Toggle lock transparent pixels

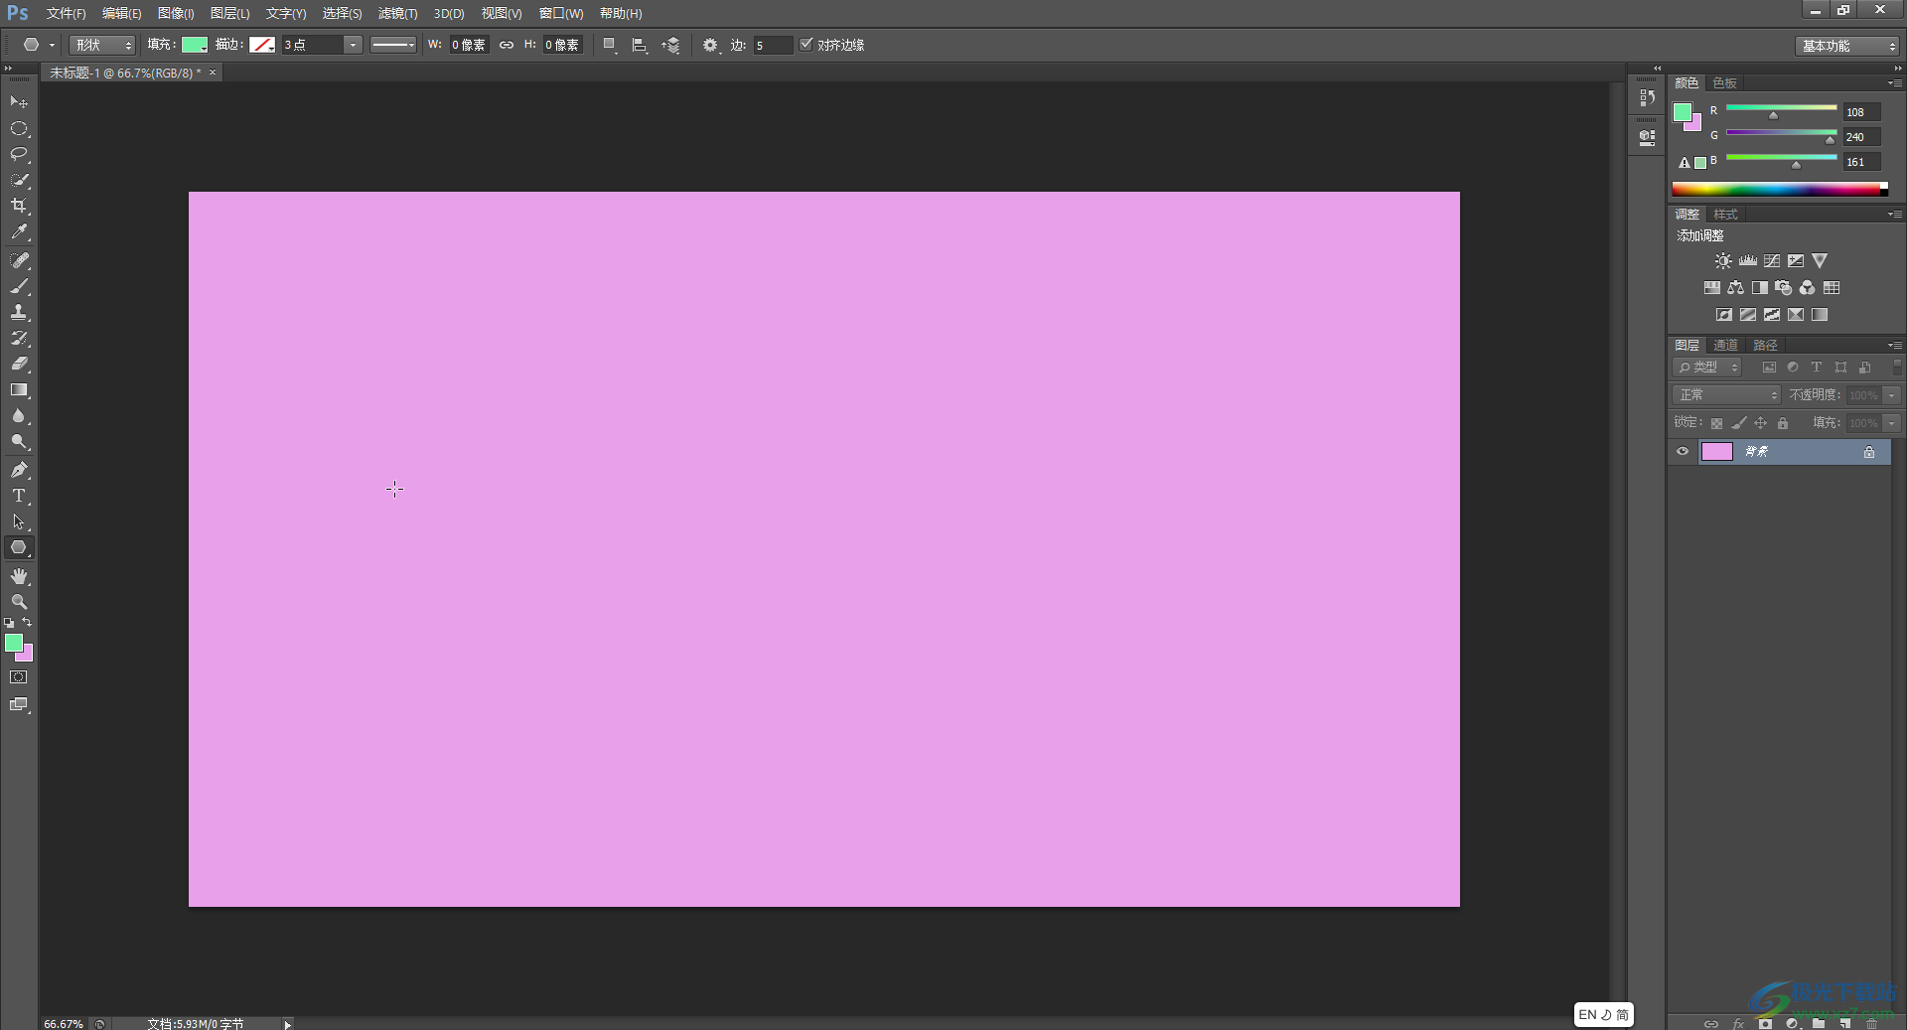1716,423
